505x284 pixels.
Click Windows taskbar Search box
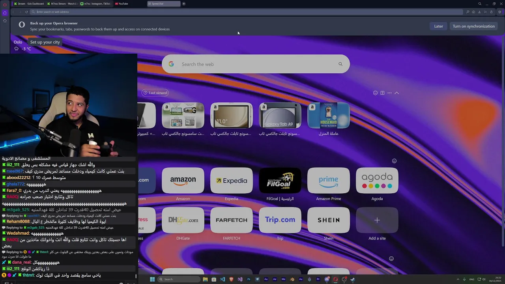click(x=179, y=279)
